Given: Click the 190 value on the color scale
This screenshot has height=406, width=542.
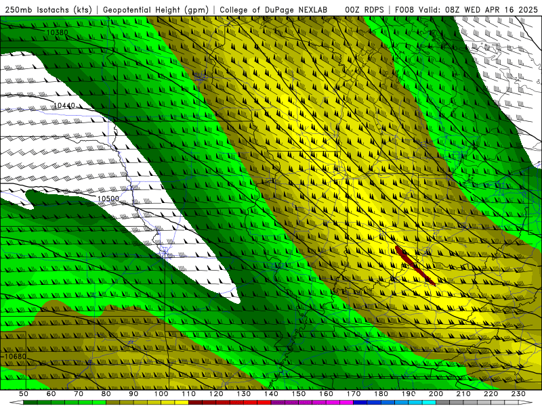Looking at the screenshot, I should pyautogui.click(x=409, y=394).
